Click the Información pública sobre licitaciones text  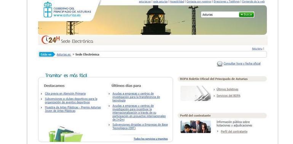(x=234, y=124)
